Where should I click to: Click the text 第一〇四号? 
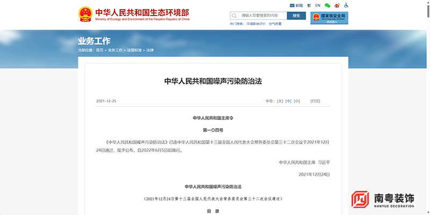(213, 130)
